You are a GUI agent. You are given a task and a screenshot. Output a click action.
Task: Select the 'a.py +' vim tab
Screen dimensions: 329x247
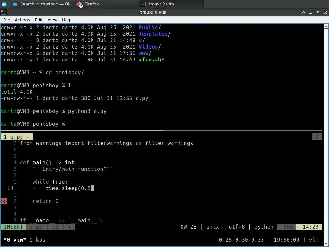tap(17, 137)
